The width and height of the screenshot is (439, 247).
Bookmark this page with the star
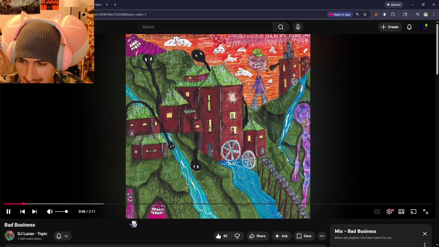tap(365, 14)
